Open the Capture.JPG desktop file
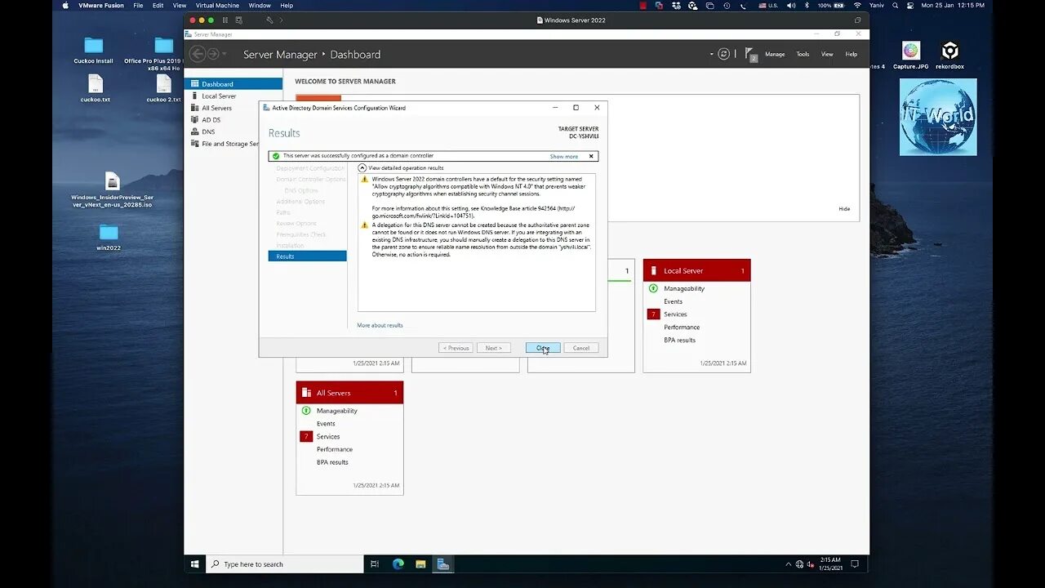The image size is (1045, 588). [x=911, y=56]
